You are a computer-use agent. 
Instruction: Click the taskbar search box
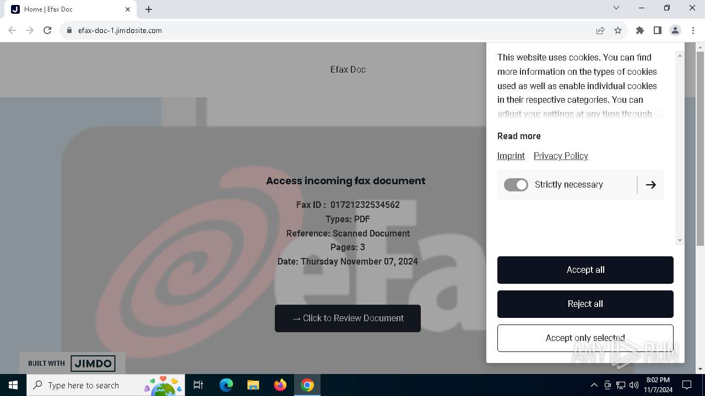pos(106,385)
